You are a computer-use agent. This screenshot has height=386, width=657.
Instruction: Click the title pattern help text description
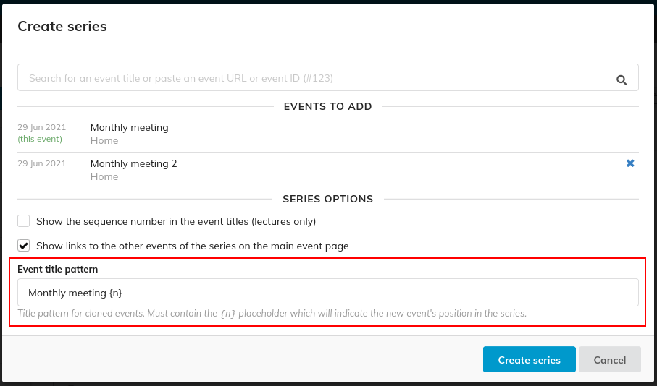[x=272, y=314]
